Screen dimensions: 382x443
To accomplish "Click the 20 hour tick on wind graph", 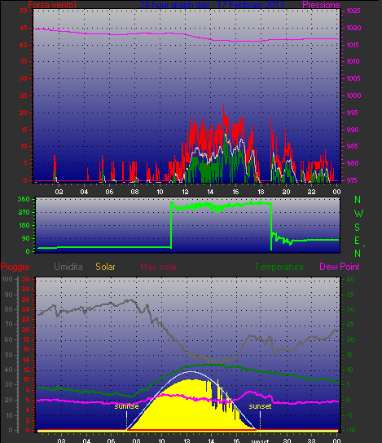I will point(286,192).
